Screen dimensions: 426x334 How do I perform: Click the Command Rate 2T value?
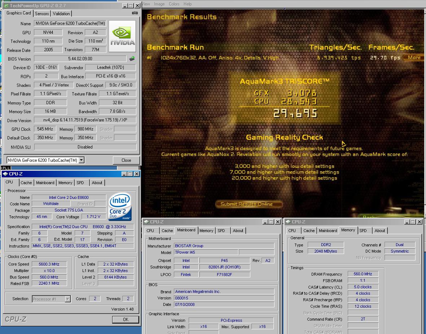363,319
